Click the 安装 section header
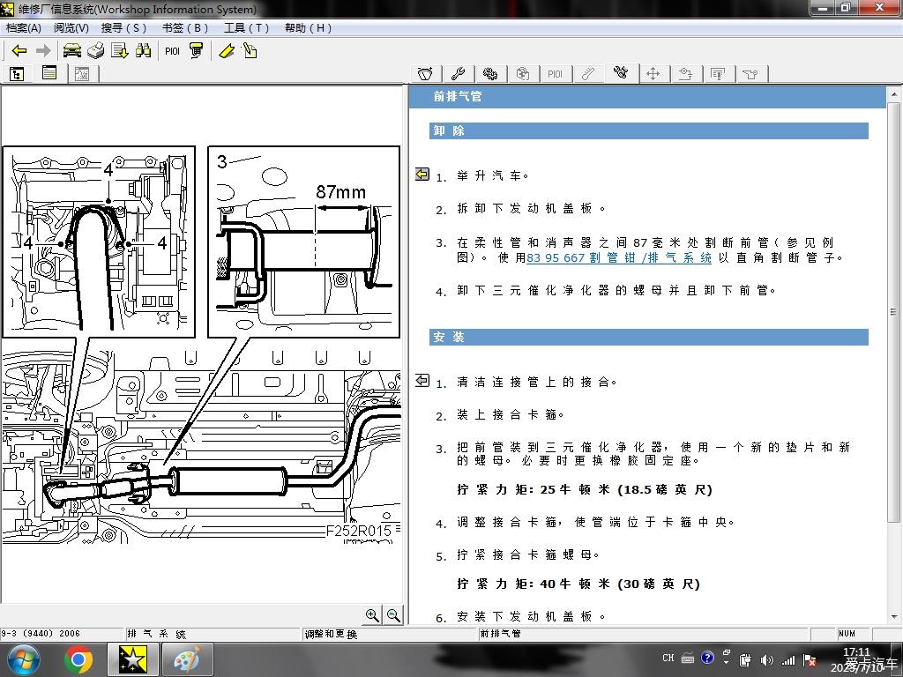The height and width of the screenshot is (677, 903). tap(648, 337)
